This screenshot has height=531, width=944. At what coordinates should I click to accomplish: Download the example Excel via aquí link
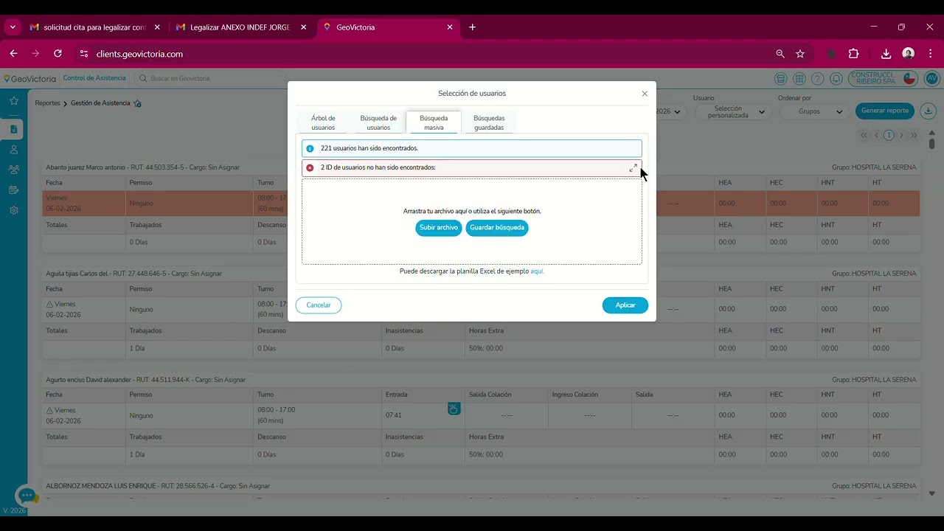pos(537,271)
